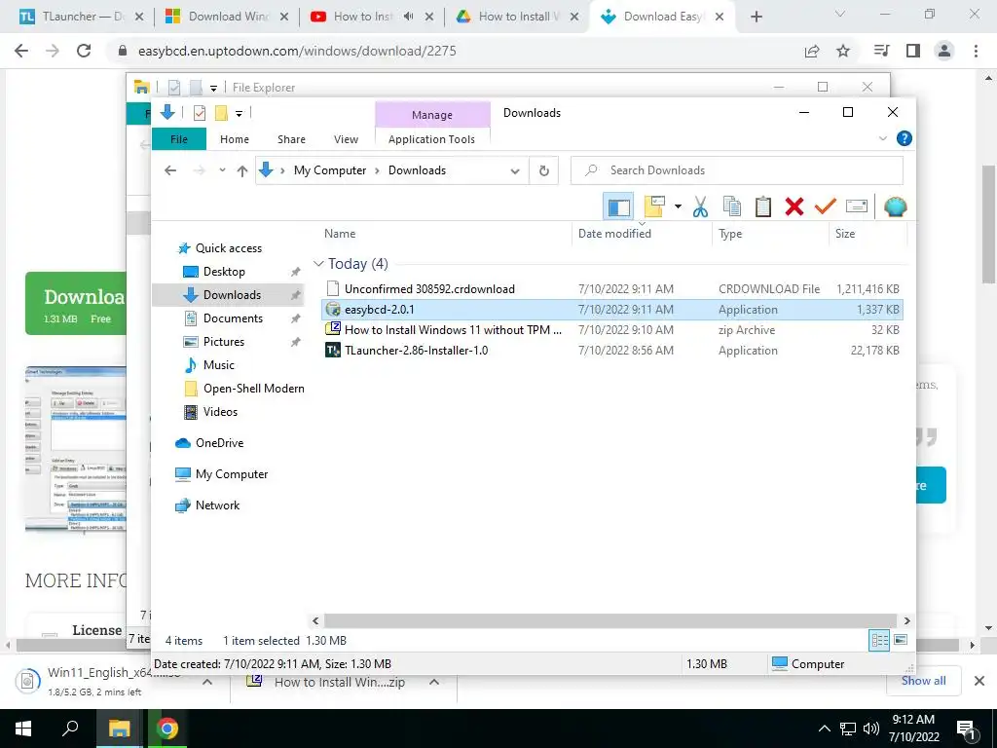Open the Windows Start menu
Screen dimensions: 997x748
(23, 729)
